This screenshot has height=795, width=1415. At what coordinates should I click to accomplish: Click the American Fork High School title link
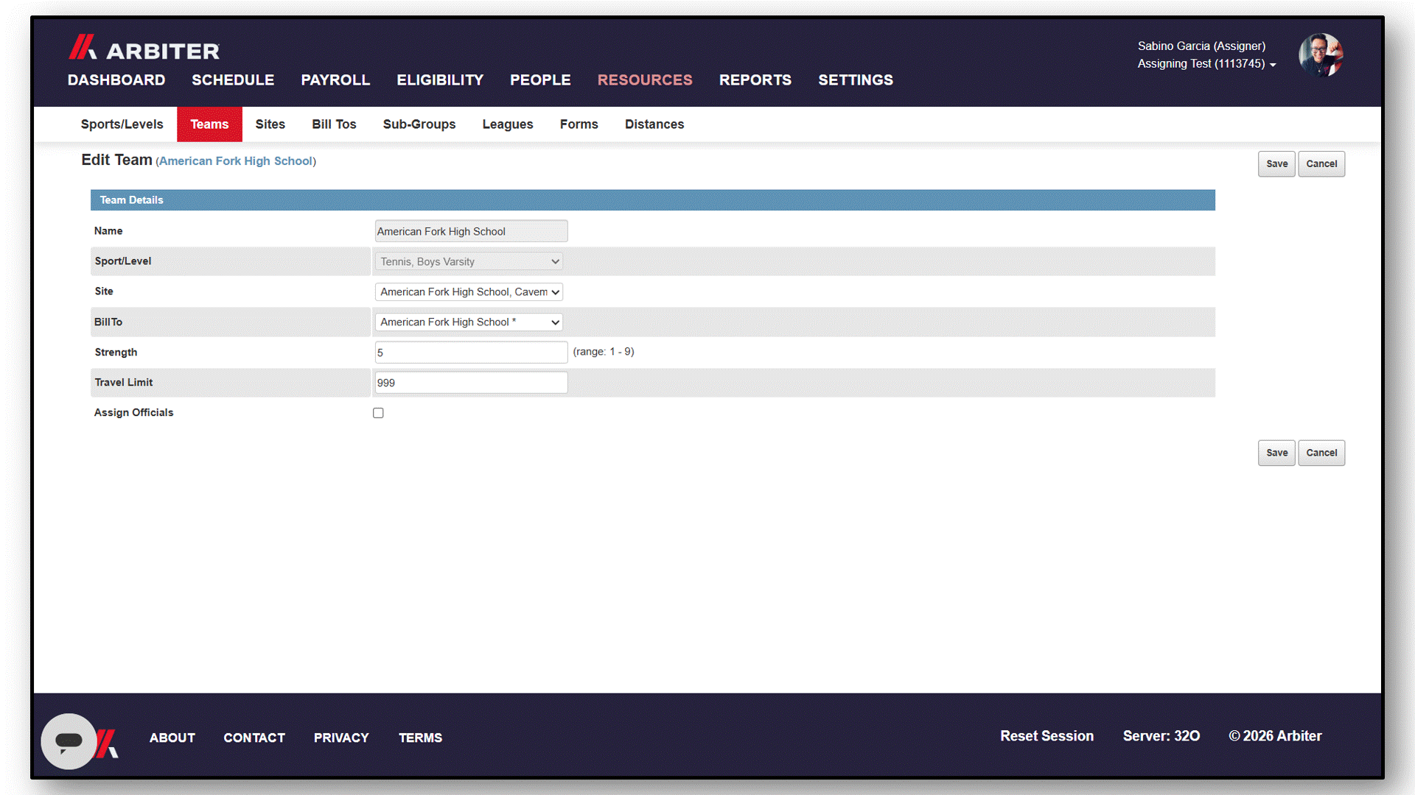click(236, 160)
